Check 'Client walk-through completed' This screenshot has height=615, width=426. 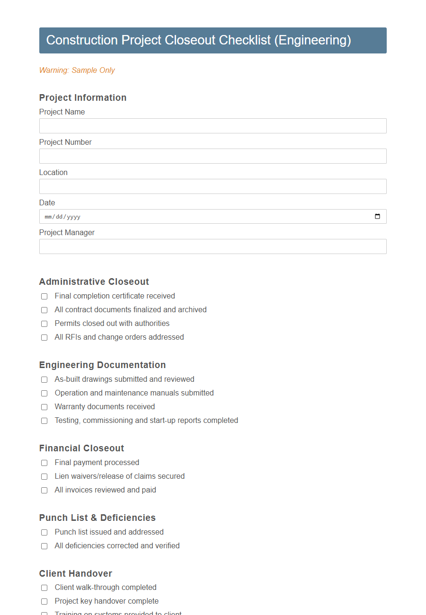(x=44, y=588)
